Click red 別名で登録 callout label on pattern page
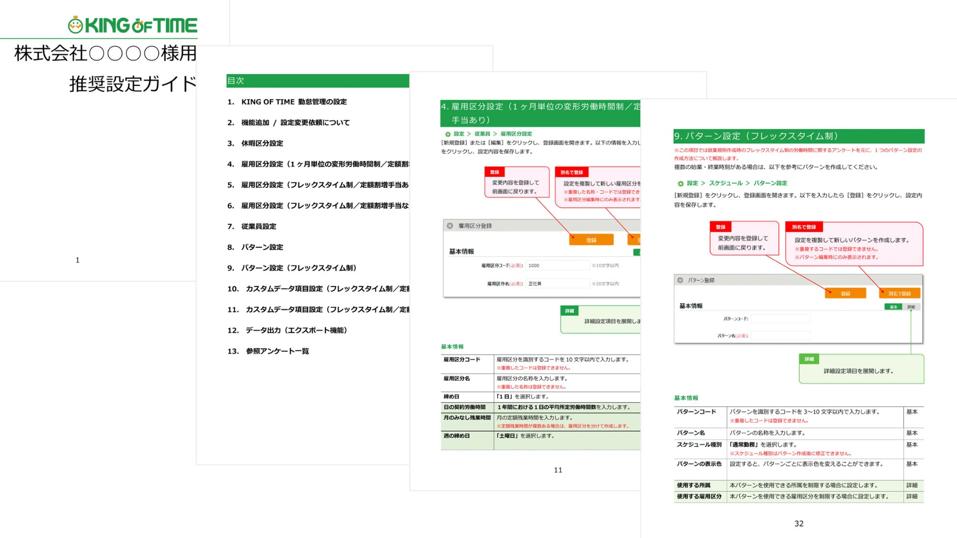The height and width of the screenshot is (538, 957). click(x=804, y=227)
